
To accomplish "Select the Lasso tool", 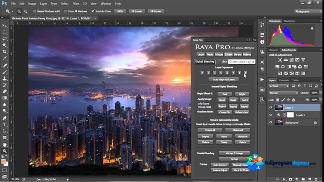I will [4, 39].
